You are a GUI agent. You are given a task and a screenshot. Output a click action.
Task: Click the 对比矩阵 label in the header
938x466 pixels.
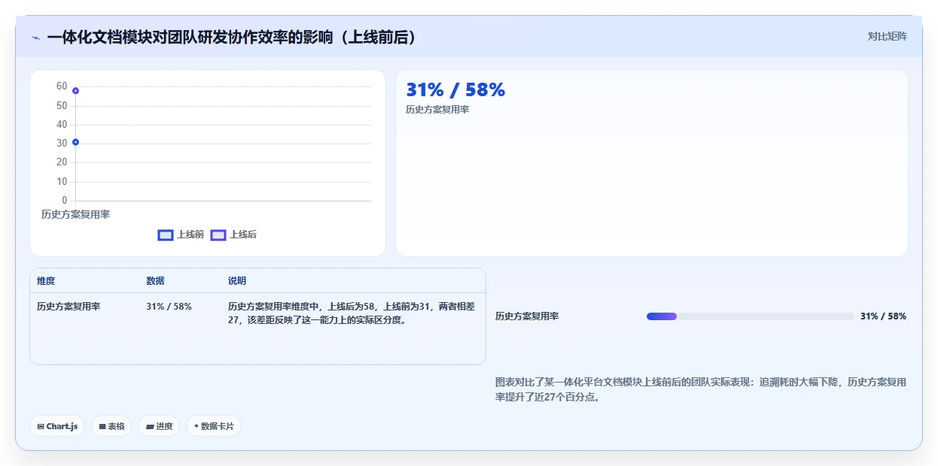pos(888,36)
